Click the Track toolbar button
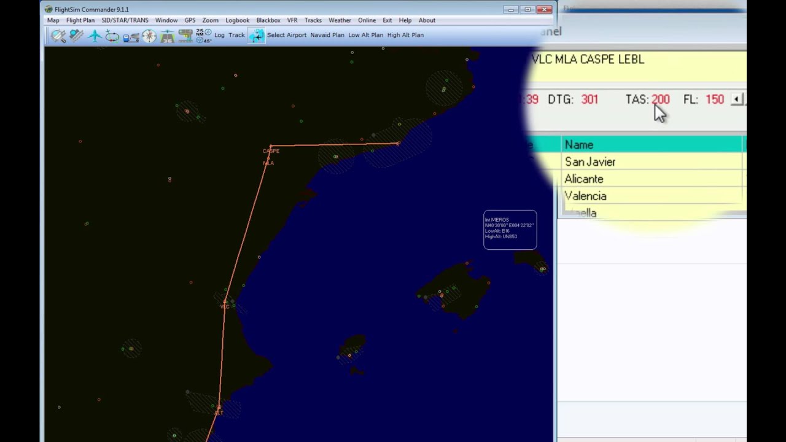 [236, 35]
